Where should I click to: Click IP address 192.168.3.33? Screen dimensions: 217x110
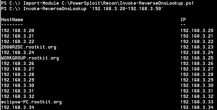pyautogui.click(x=197, y=102)
